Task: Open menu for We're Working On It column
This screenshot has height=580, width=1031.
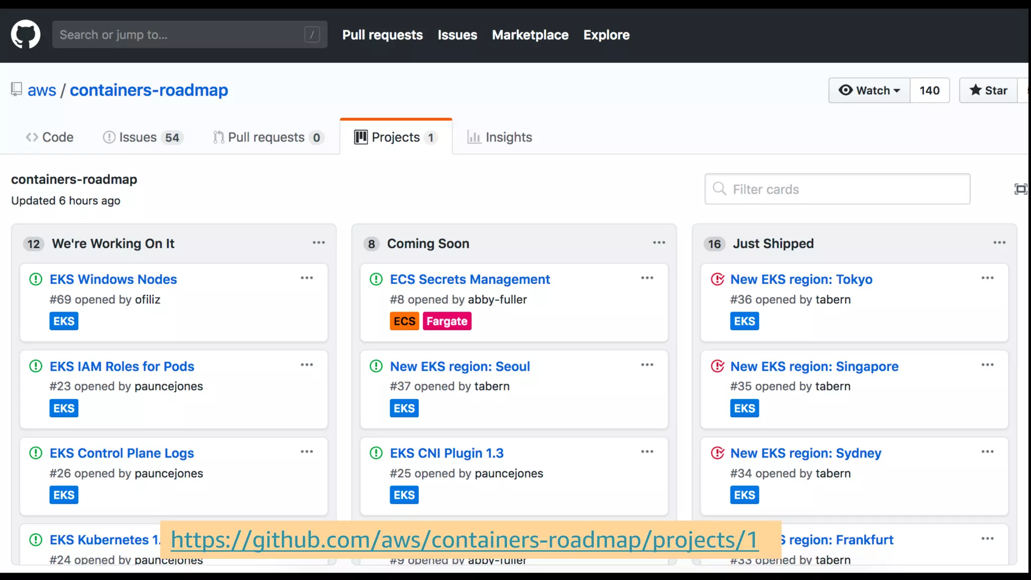Action: pyautogui.click(x=319, y=243)
